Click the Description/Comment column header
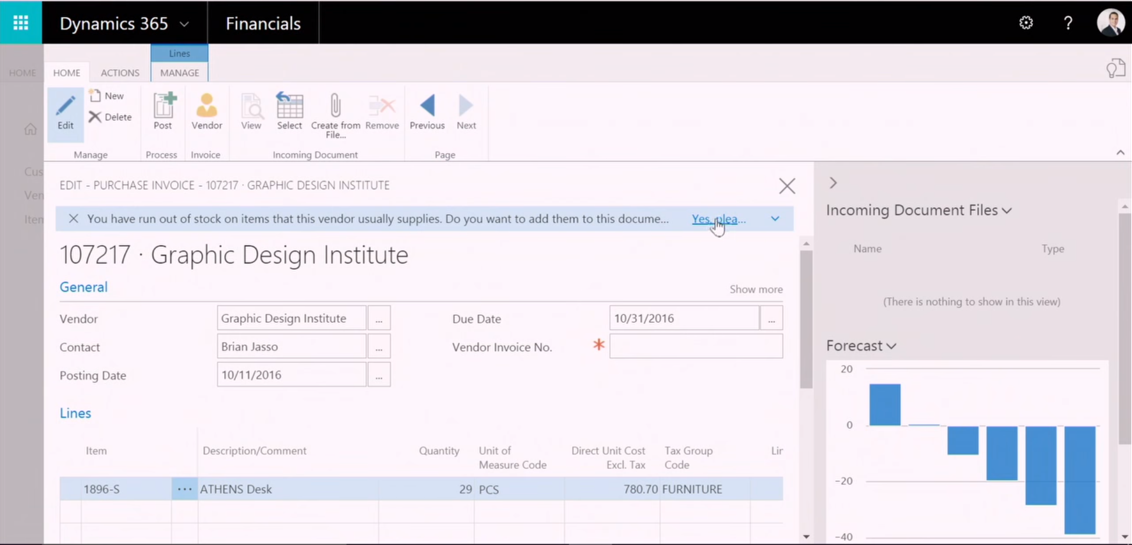The height and width of the screenshot is (545, 1132). 254,451
